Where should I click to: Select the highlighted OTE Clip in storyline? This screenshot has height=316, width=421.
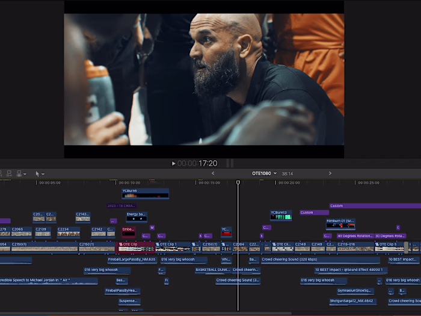136,247
